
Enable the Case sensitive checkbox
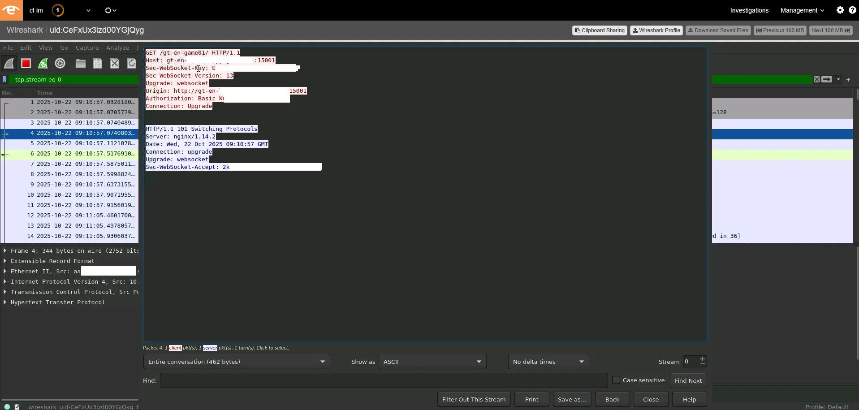click(x=617, y=380)
